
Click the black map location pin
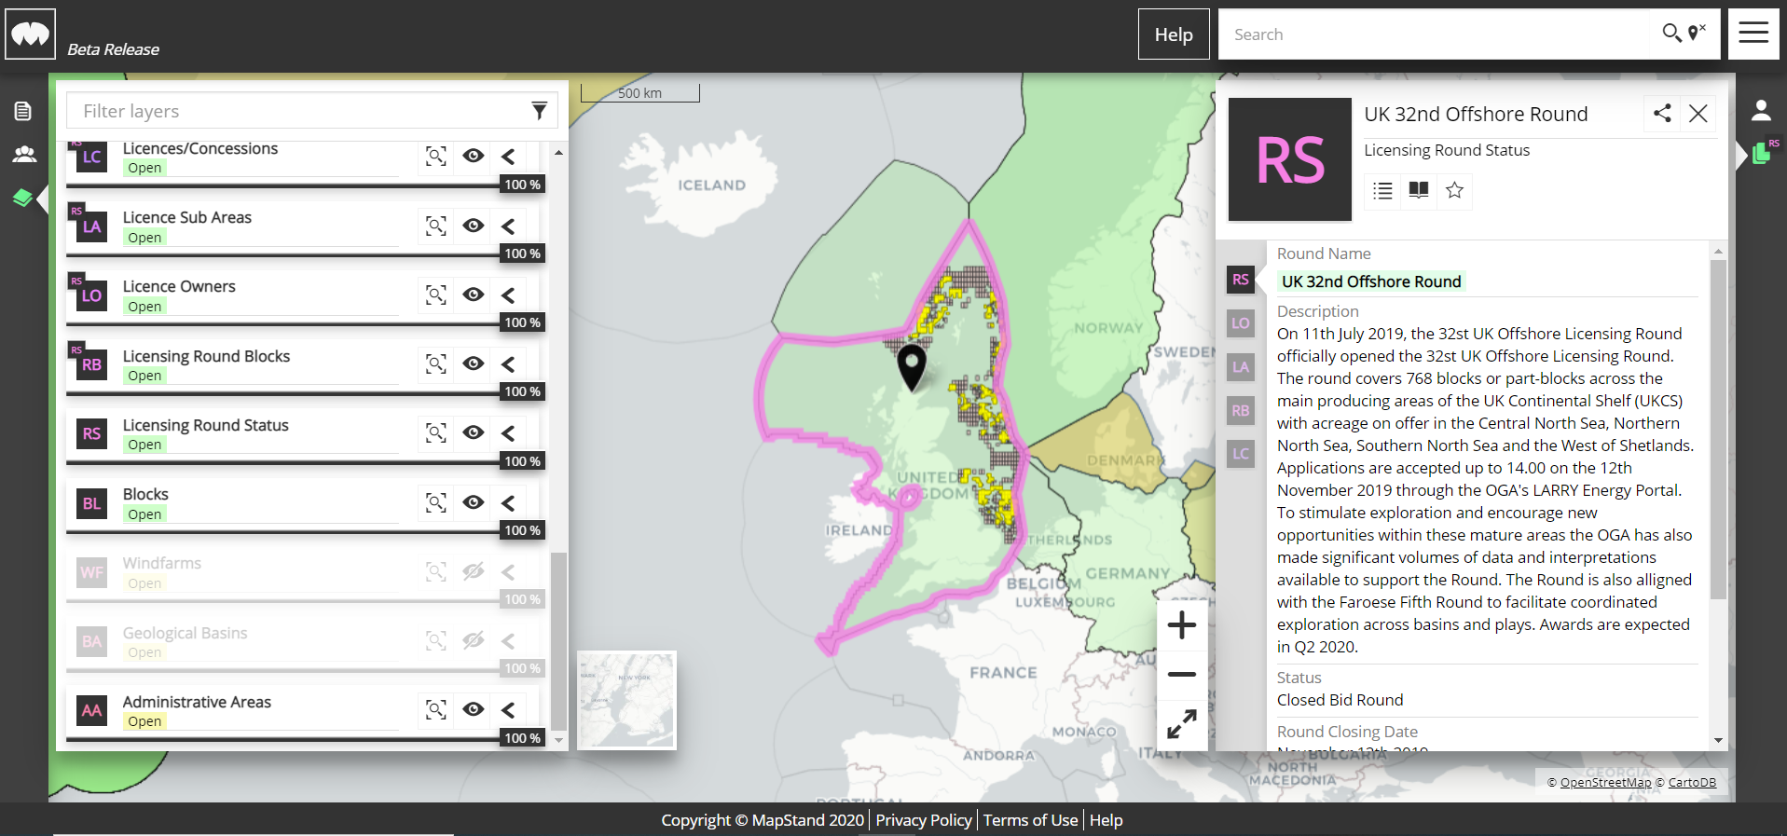(912, 366)
